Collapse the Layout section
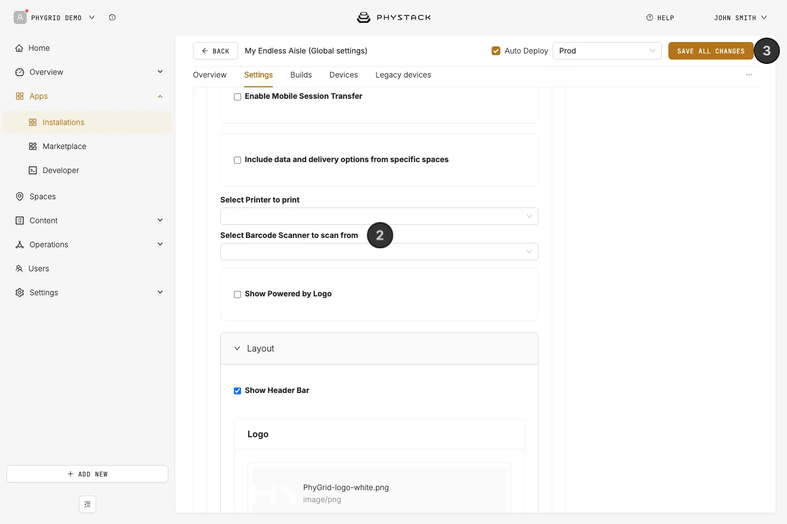787x524 pixels. (379, 349)
